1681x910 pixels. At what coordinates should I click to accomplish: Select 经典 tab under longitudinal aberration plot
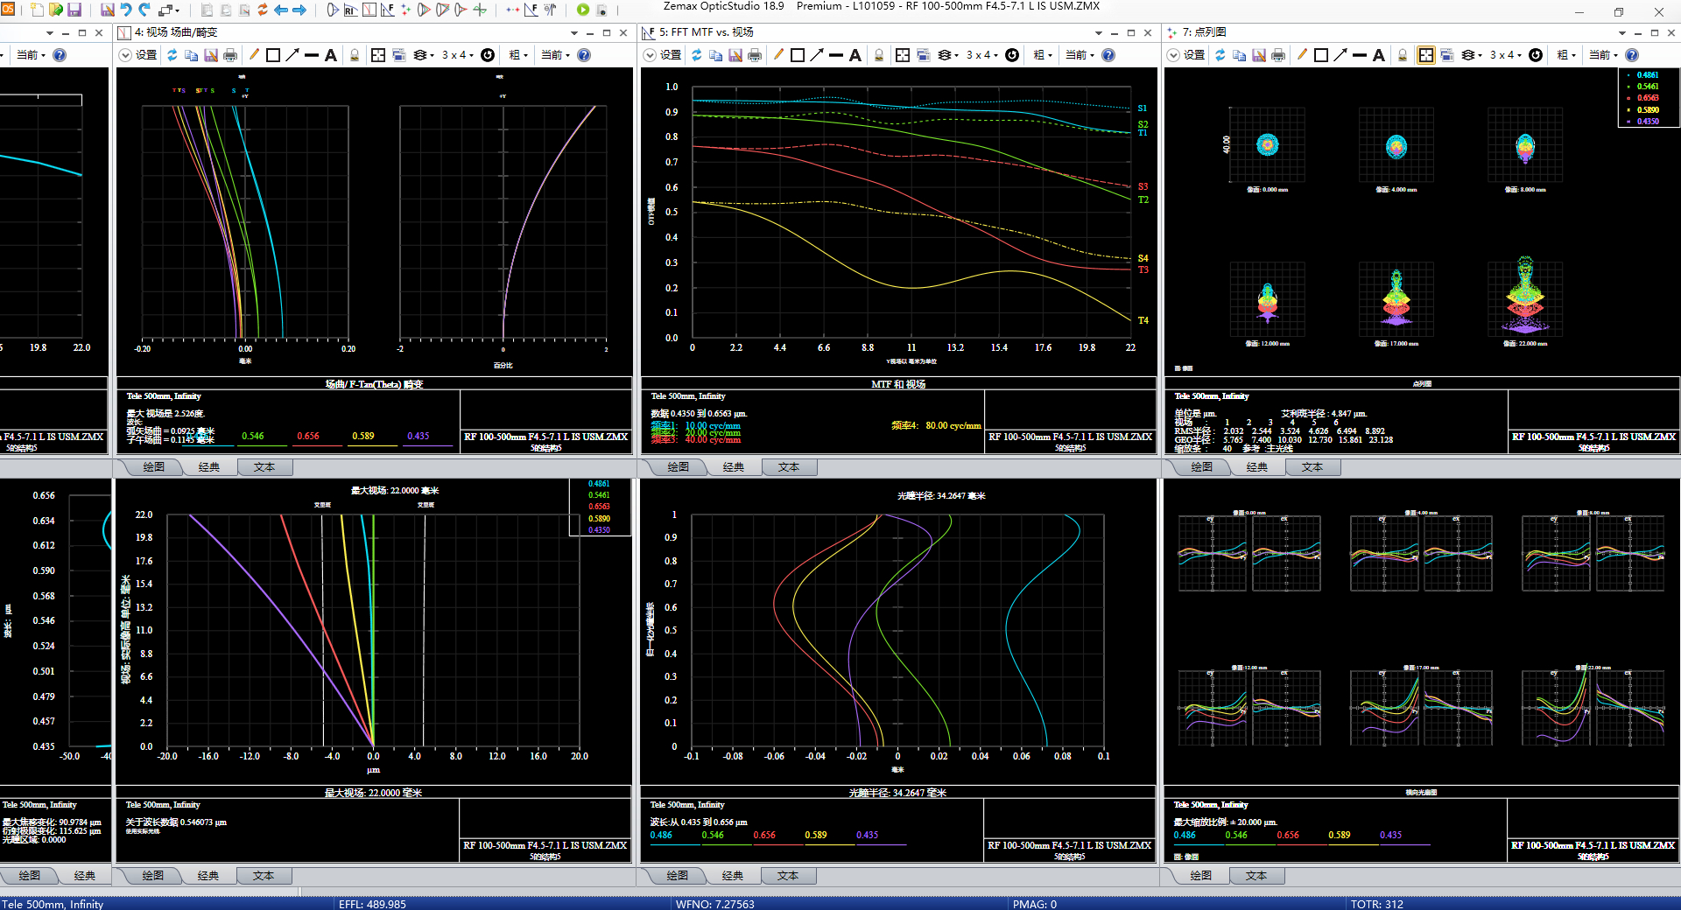[x=733, y=876]
